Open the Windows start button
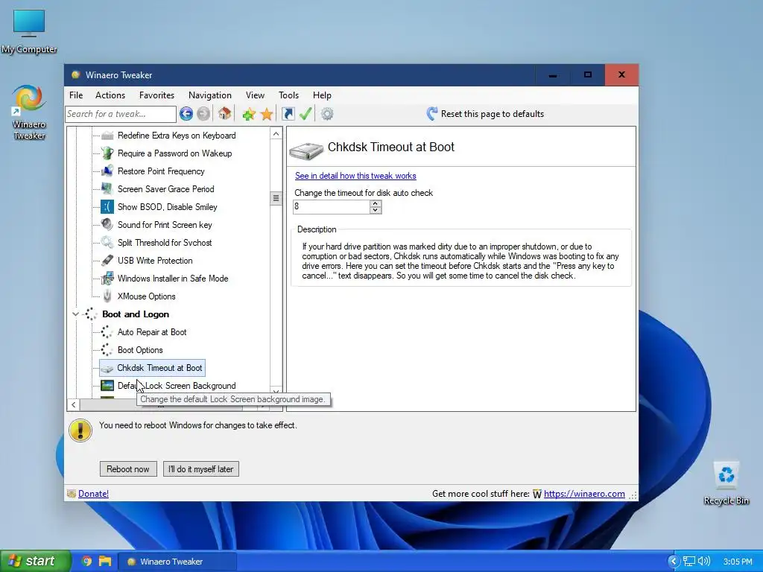The image size is (763, 572). 36,561
